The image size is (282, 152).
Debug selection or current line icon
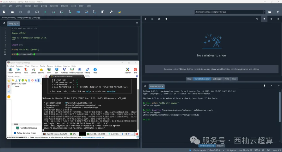click(x=95, y=12)
